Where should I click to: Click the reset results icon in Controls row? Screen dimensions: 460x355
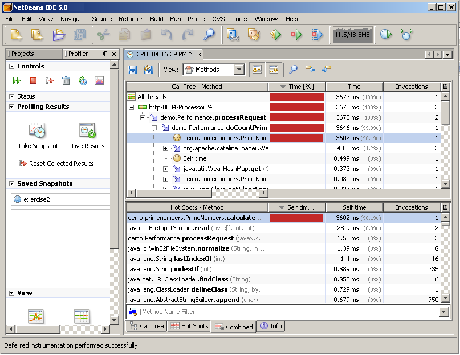pyautogui.click(x=50, y=81)
